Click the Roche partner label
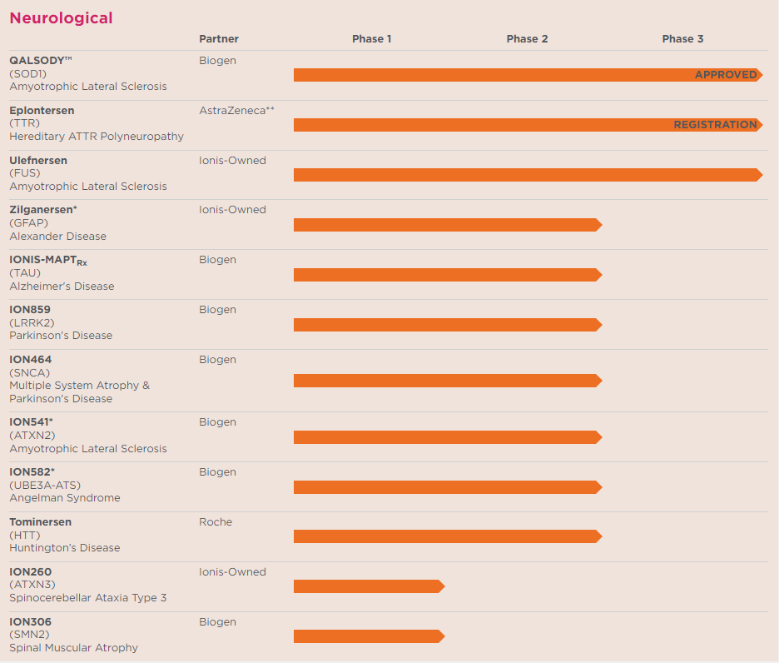Viewport: 779px width, 663px height. (216, 522)
